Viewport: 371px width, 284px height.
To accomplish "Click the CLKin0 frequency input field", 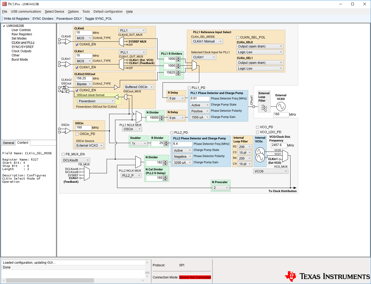I will (84, 33).
